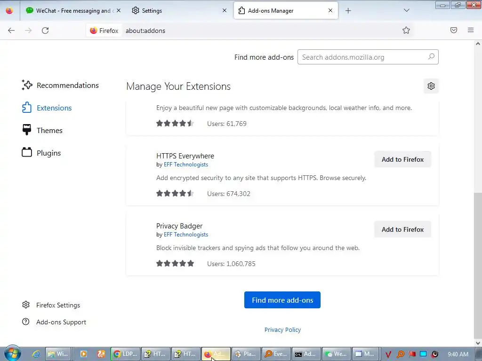Click the HTTPS Everywhere title text

[x=185, y=156]
